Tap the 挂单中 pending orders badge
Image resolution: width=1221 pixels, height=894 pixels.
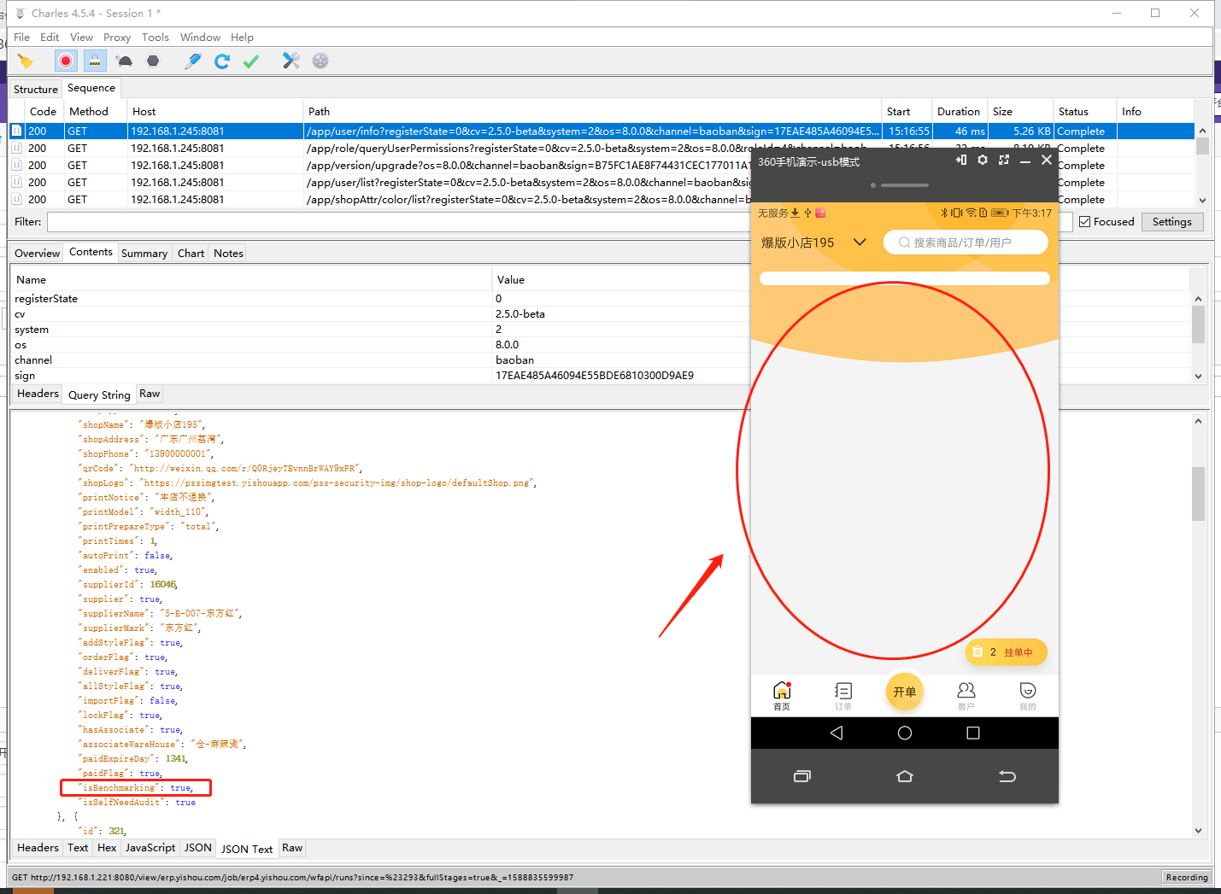1007,652
